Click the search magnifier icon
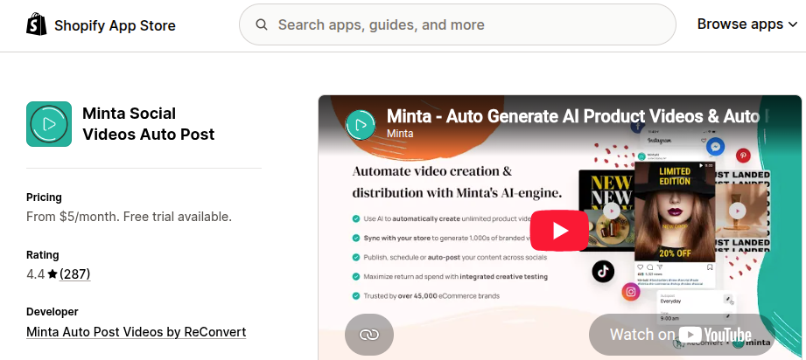This screenshot has width=806, height=360. coord(261,24)
